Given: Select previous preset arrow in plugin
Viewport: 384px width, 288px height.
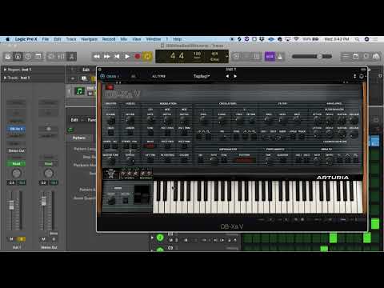Looking at the screenshot, I should tap(227, 76).
